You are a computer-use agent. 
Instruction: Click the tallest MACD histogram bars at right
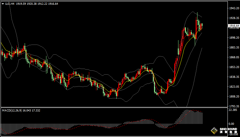[187, 117]
